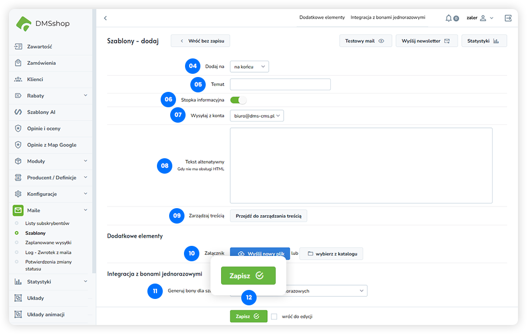Viewport: 527px width, 334px height.
Task: Toggle the Stopka informacyjna switch
Action: 238,100
